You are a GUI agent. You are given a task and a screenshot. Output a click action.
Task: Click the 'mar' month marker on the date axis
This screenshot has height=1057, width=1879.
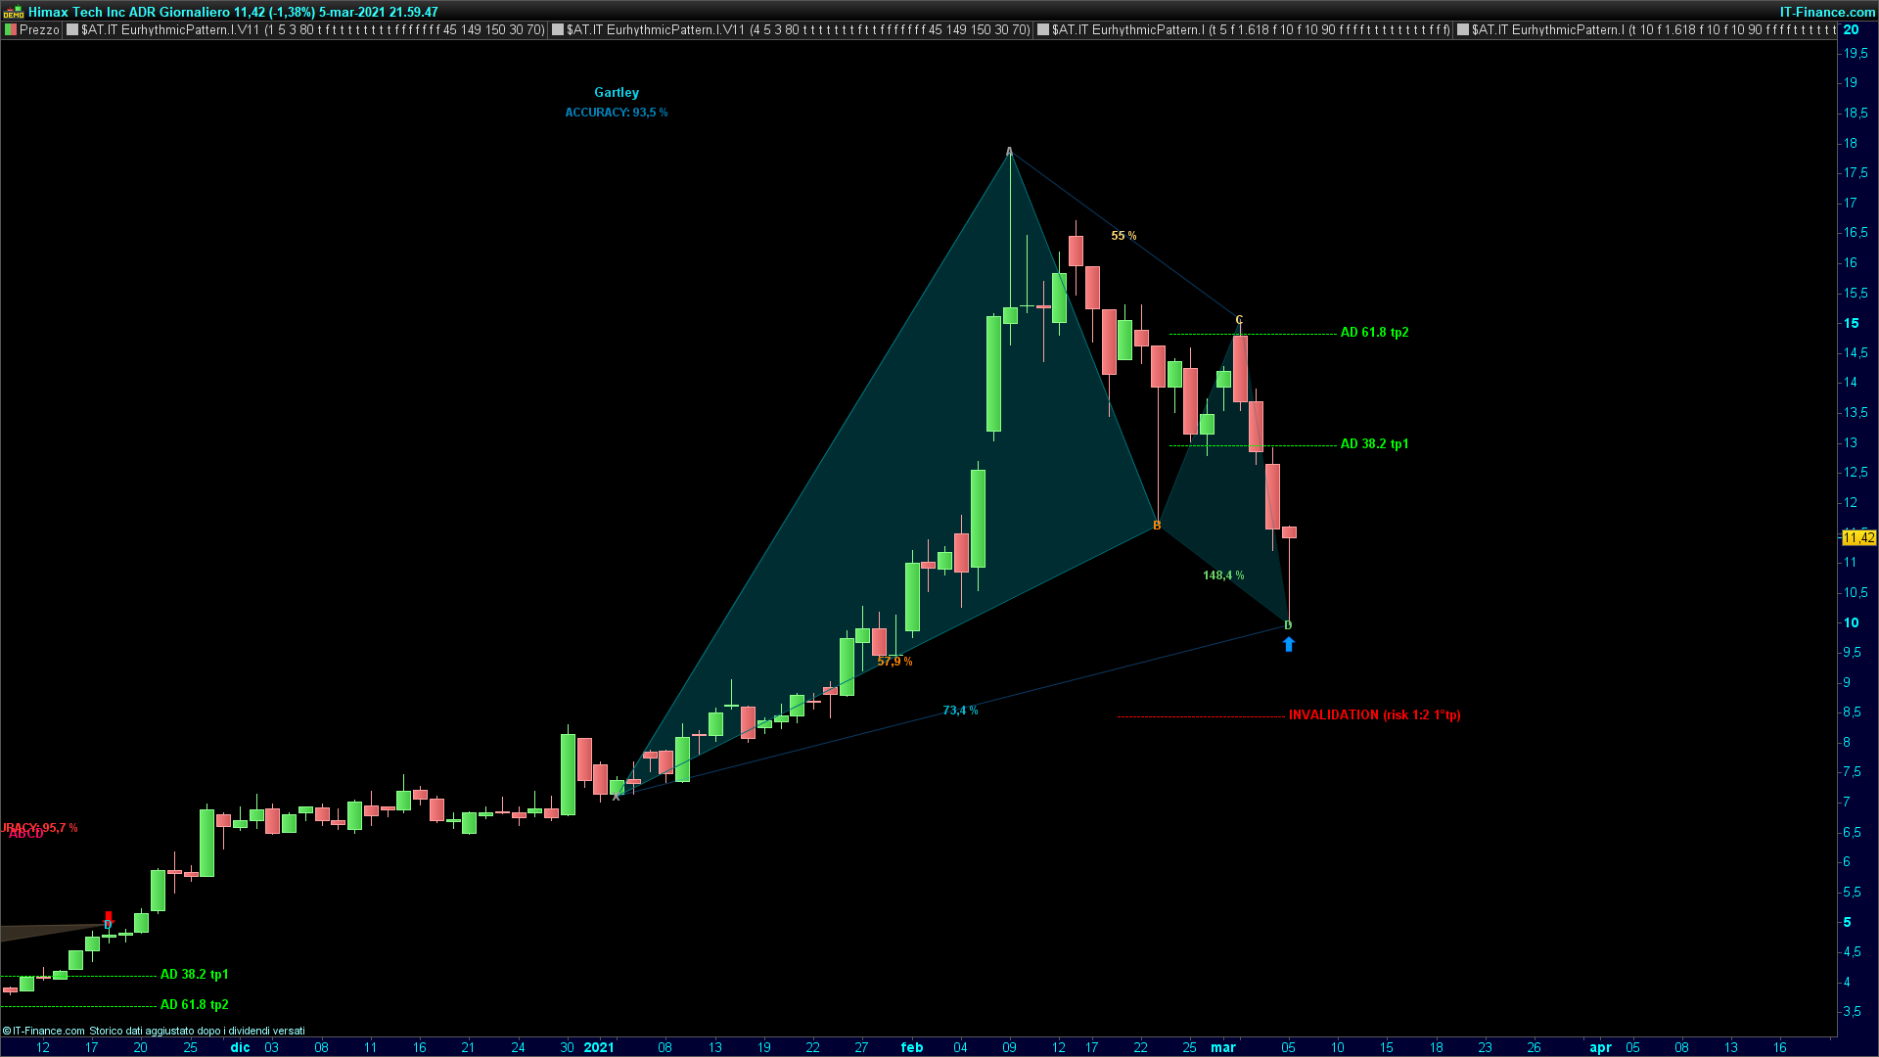click(1222, 1047)
